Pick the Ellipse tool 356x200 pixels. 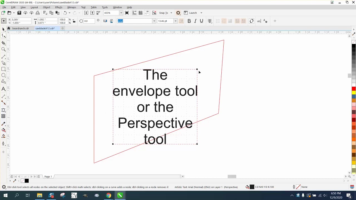pos(3,75)
